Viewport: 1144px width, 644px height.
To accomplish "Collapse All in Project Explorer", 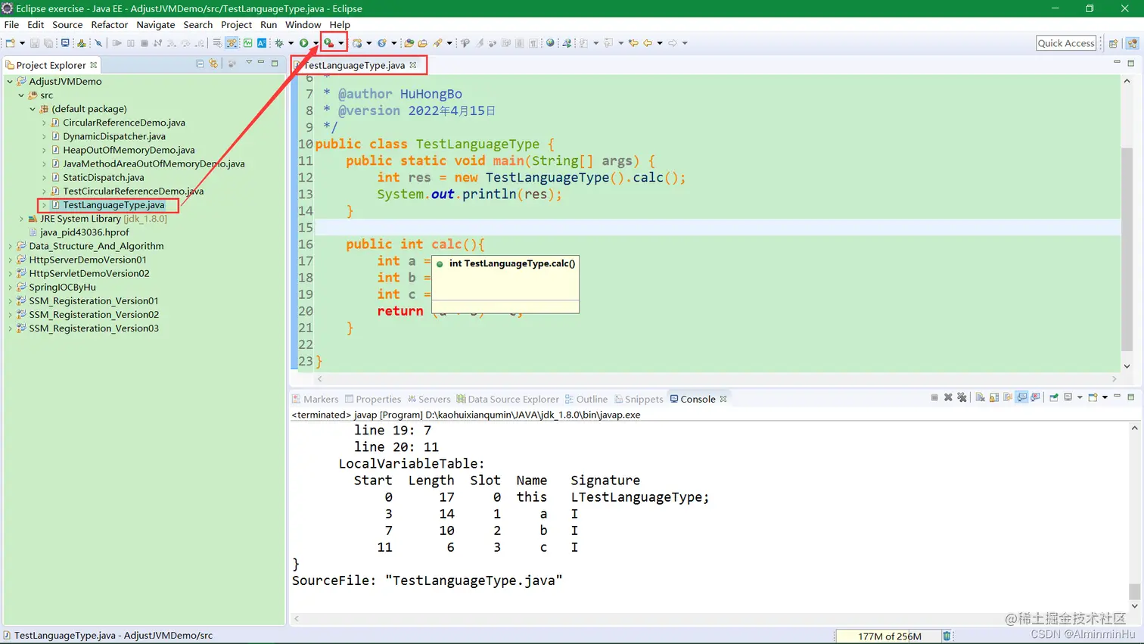I will (x=200, y=64).
